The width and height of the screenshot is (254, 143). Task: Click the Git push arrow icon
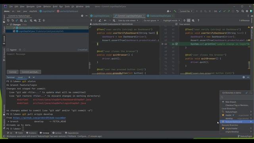pyautogui.click(x=229, y=11)
